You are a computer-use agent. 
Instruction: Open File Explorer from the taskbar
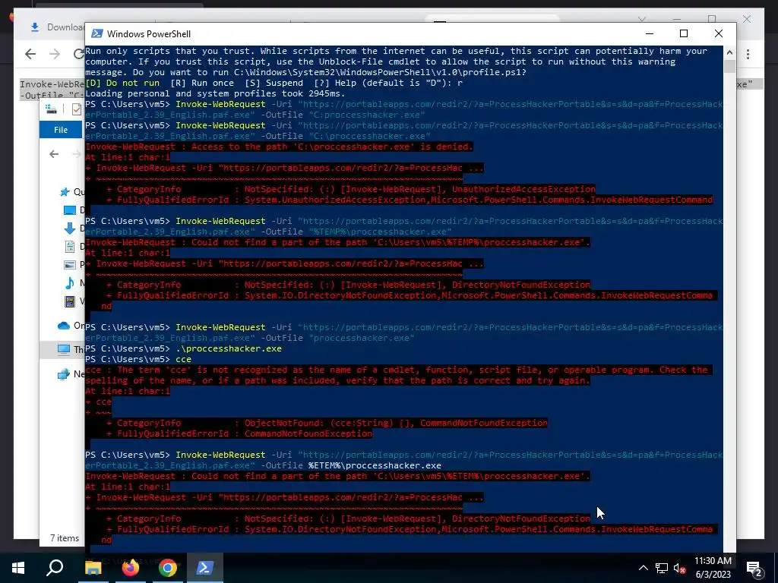pyautogui.click(x=93, y=568)
